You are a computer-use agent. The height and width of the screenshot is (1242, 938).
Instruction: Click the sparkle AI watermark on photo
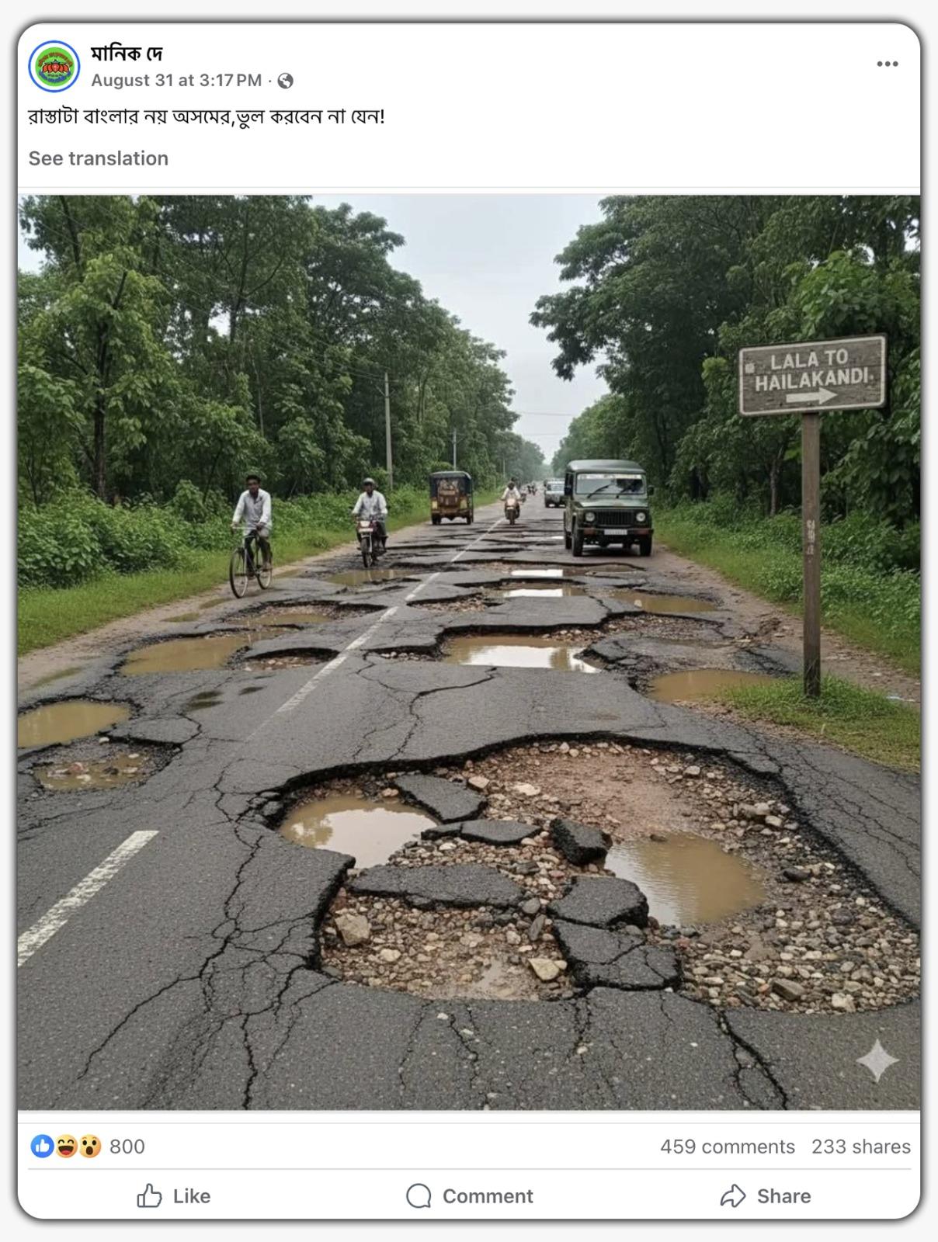pos(877,1060)
